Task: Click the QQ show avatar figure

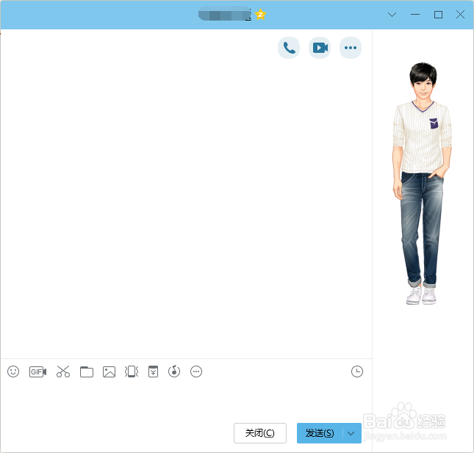Action: click(422, 184)
